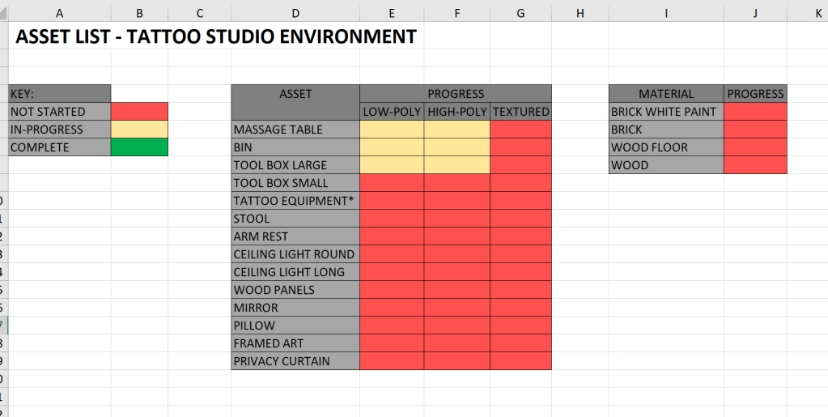Screen dimensions: 828x417
Task: Click the red progress cell for WOOD FLOOR
Action: (755, 147)
